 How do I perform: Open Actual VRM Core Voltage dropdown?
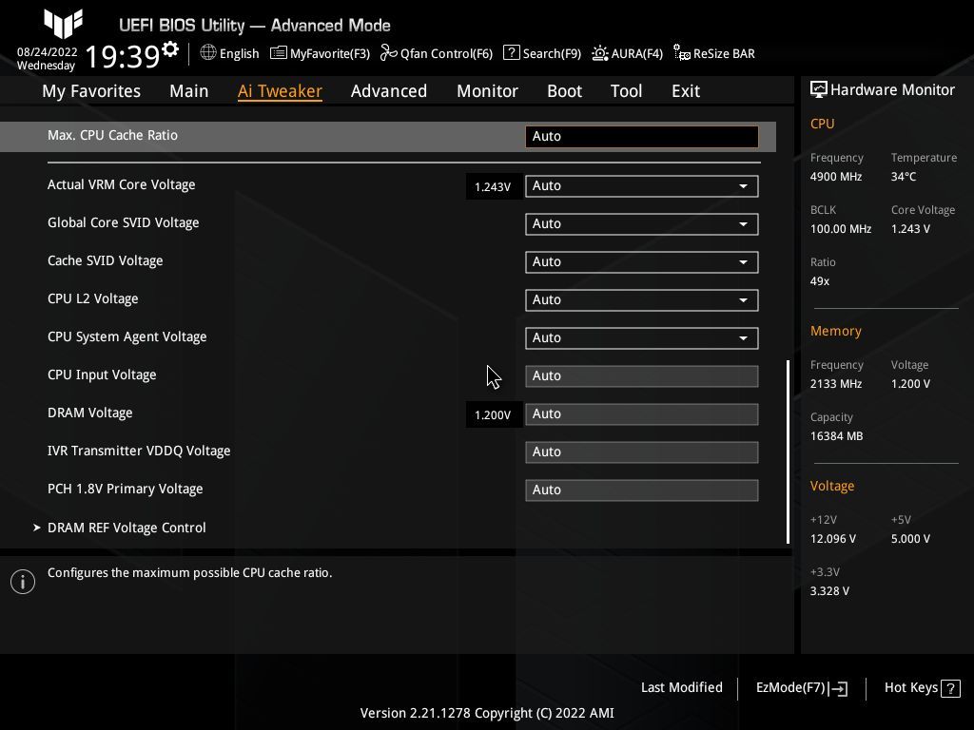(x=642, y=186)
